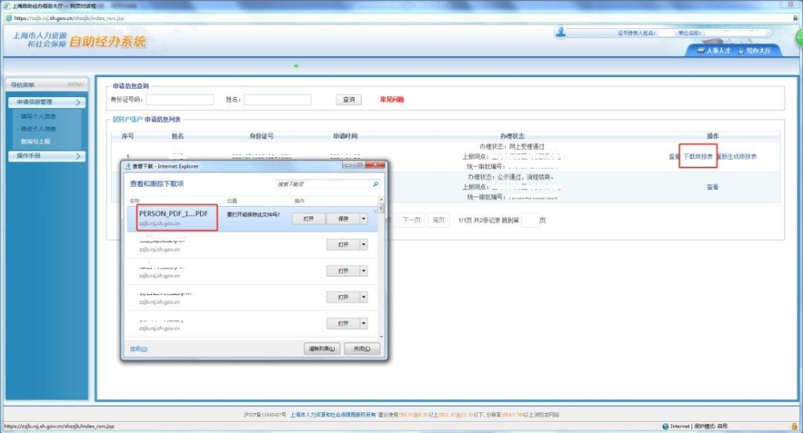This screenshot has height=433, width=803.
Task: Click the 下载申报表 link
Action: pyautogui.click(x=698, y=156)
